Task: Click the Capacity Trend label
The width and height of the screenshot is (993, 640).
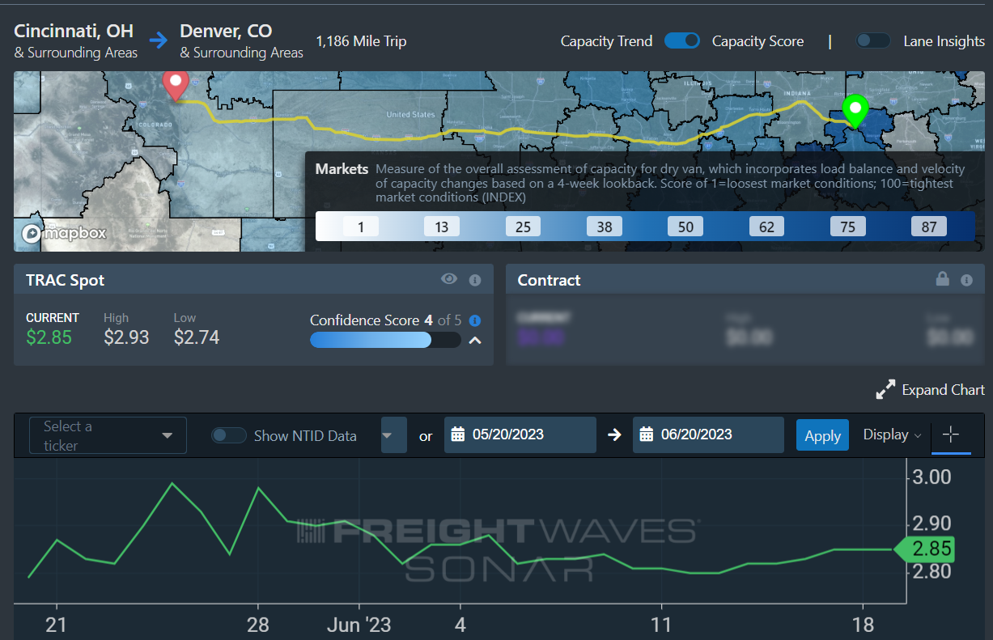Action: click(x=606, y=41)
